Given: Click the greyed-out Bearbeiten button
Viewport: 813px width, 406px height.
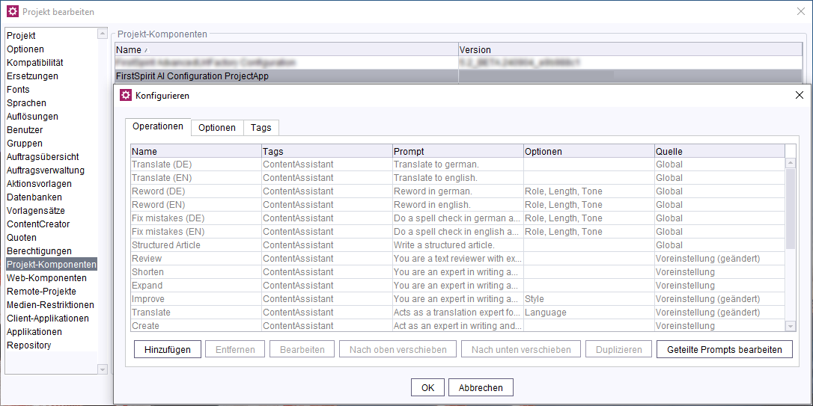Looking at the screenshot, I should point(302,350).
